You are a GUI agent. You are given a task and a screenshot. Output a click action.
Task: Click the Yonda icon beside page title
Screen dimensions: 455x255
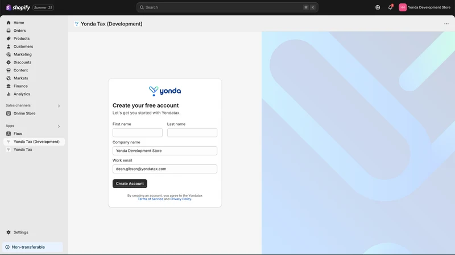tap(77, 24)
